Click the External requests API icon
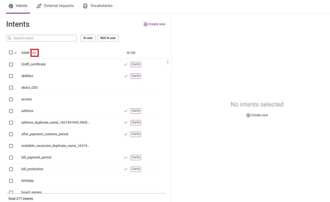Viewport: 330px width, 202px height. 39,6
